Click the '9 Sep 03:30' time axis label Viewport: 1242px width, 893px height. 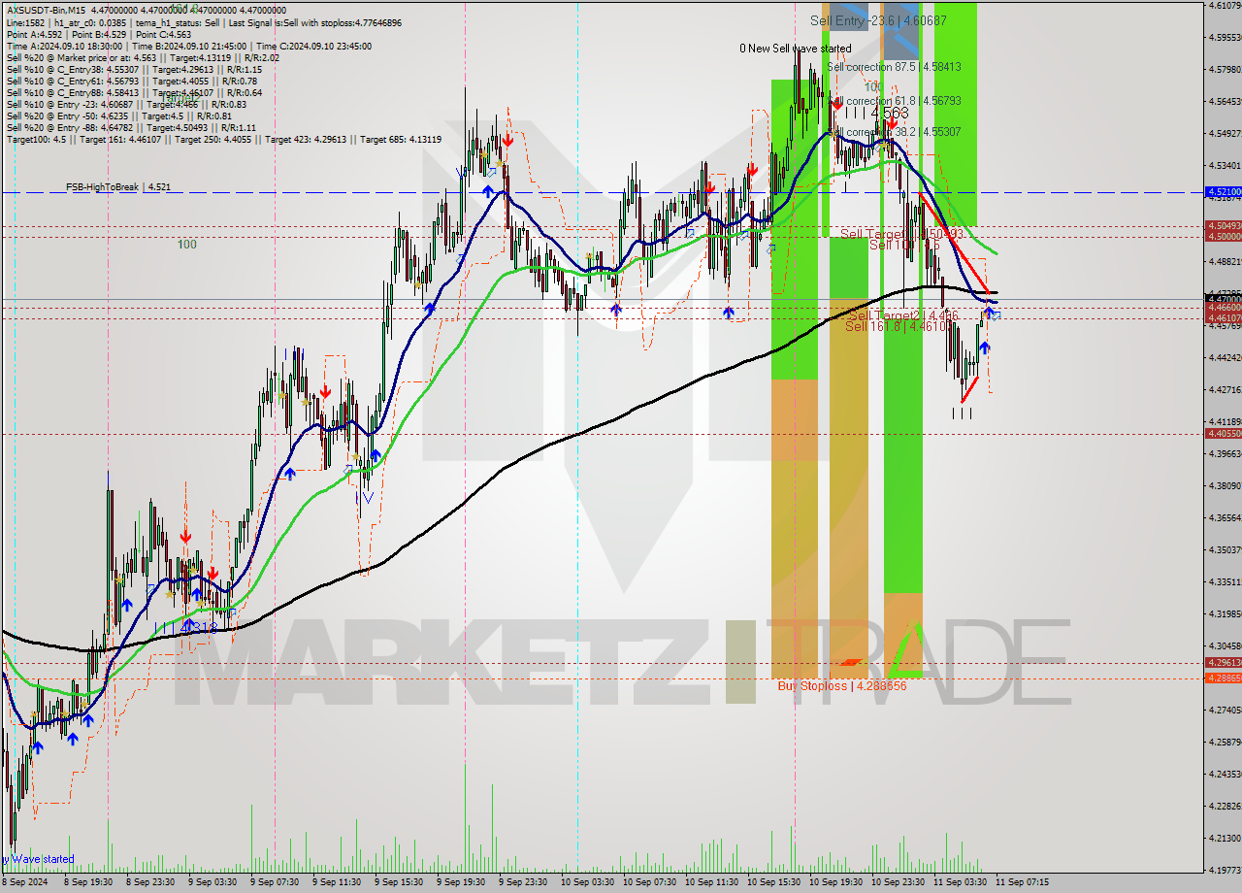point(212,882)
